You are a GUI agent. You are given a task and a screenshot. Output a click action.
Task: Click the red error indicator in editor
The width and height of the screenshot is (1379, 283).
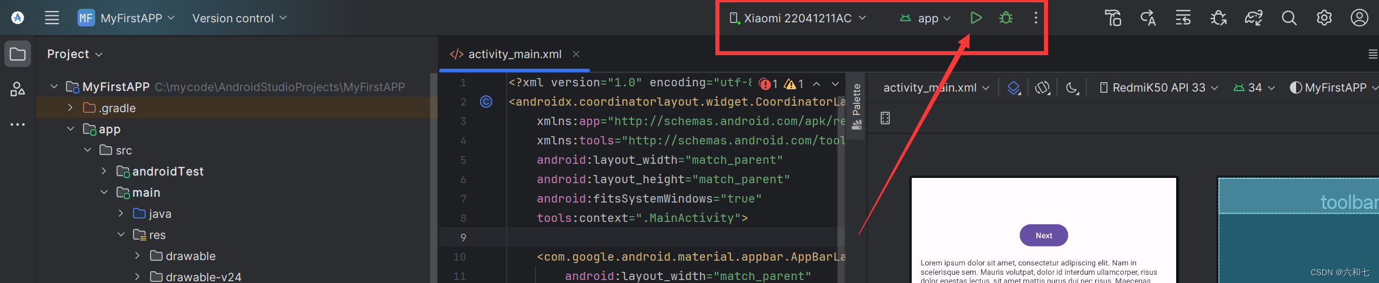click(x=768, y=84)
